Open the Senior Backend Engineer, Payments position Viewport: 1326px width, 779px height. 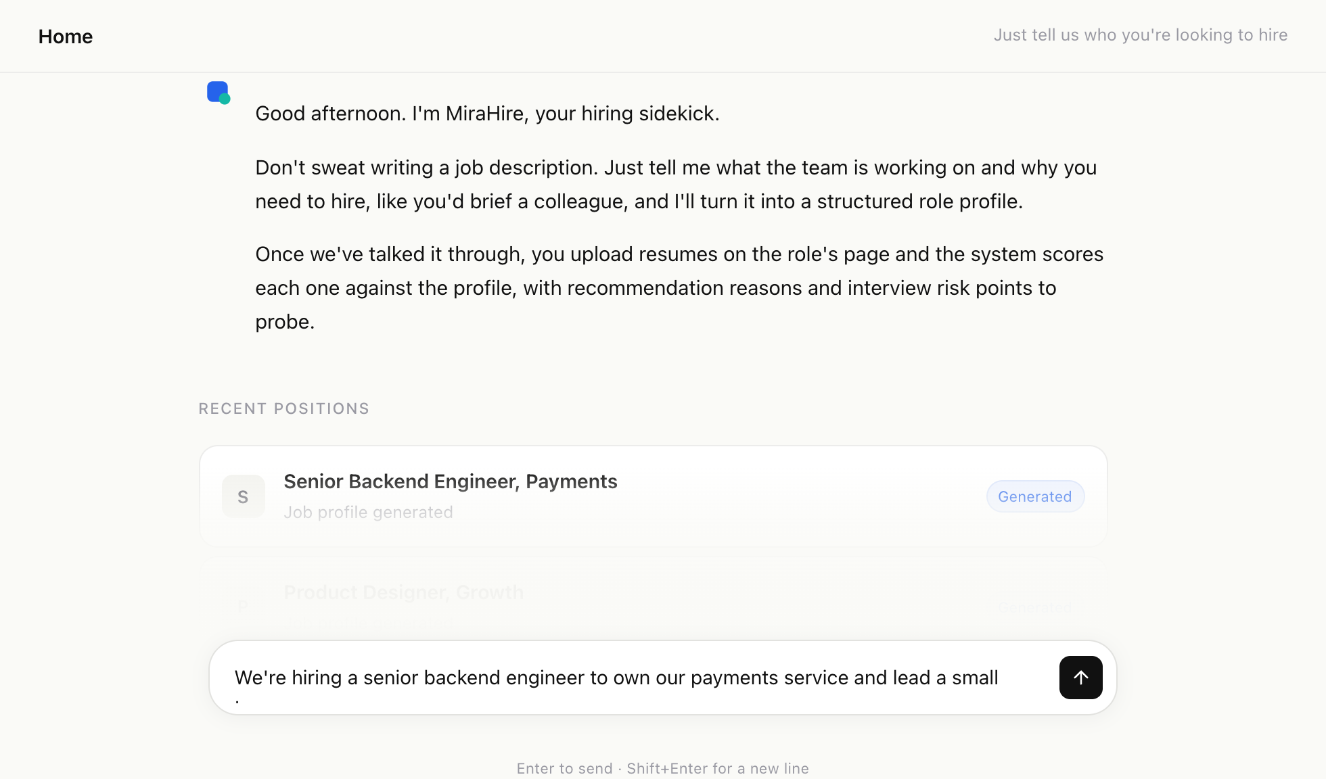[653, 496]
